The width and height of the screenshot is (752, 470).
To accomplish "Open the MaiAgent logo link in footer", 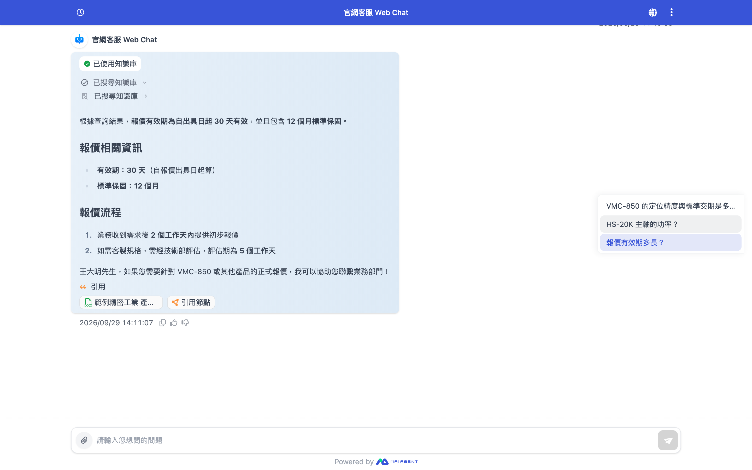I will tap(397, 462).
